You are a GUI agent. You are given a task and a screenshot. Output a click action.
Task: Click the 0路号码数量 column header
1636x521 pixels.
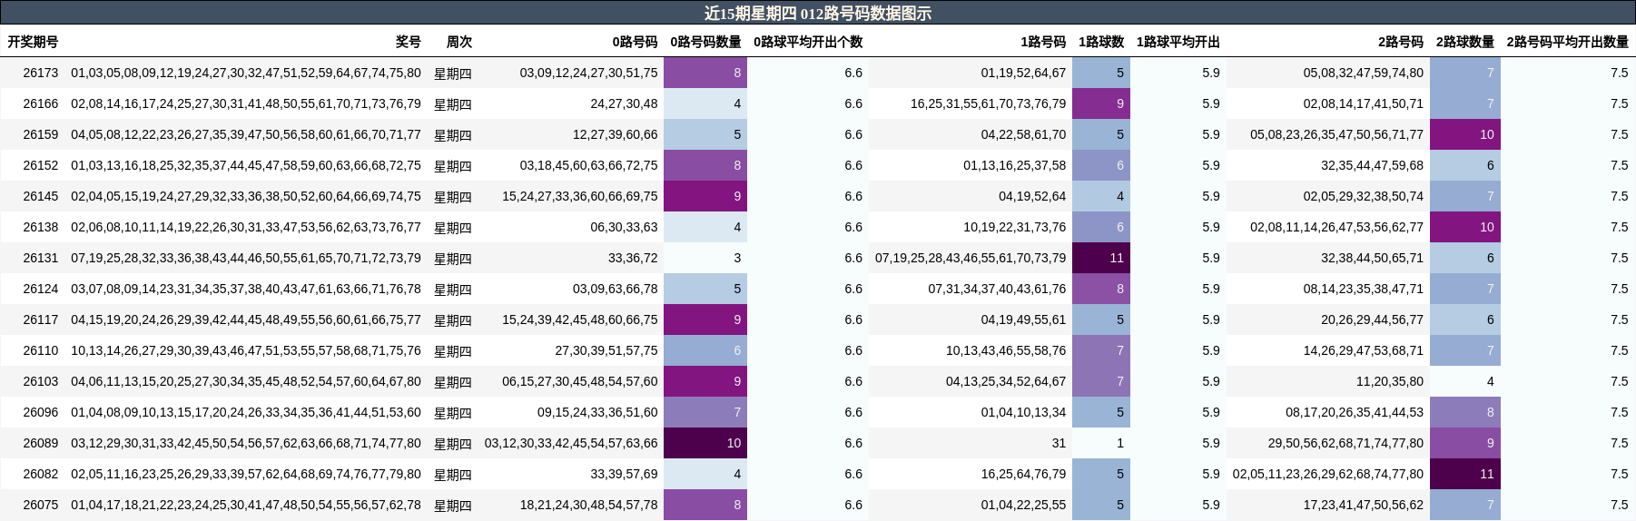click(705, 42)
